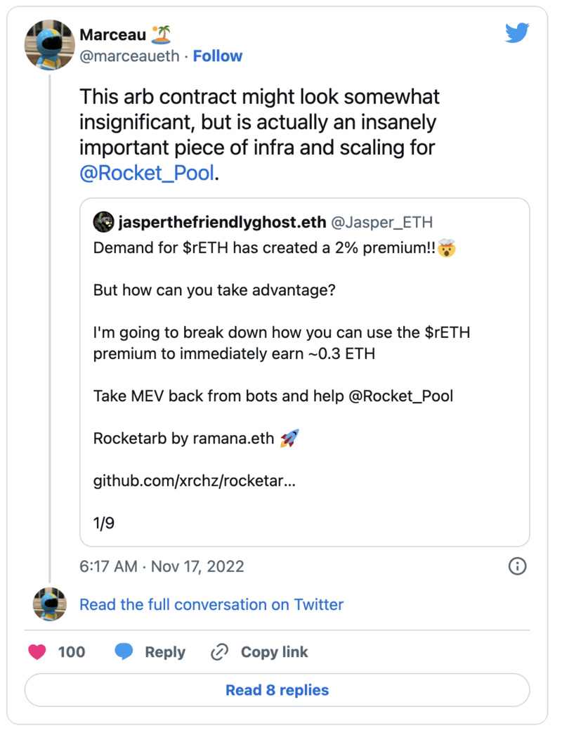Click the @marceaueth handle
Image resolution: width=562 pixels, height=735 pixels.
129,56
